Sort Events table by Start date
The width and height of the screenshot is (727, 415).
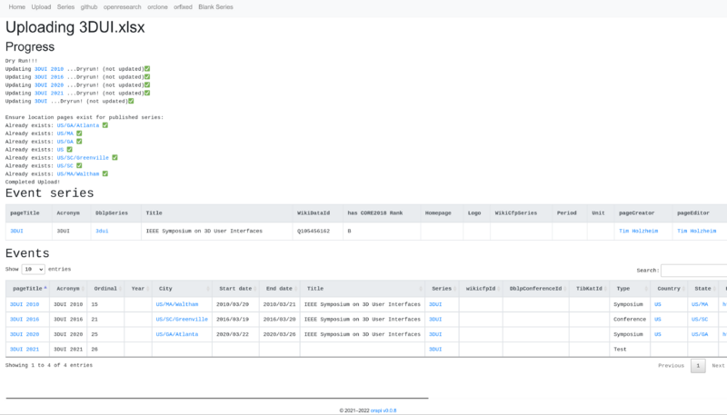[x=235, y=289]
